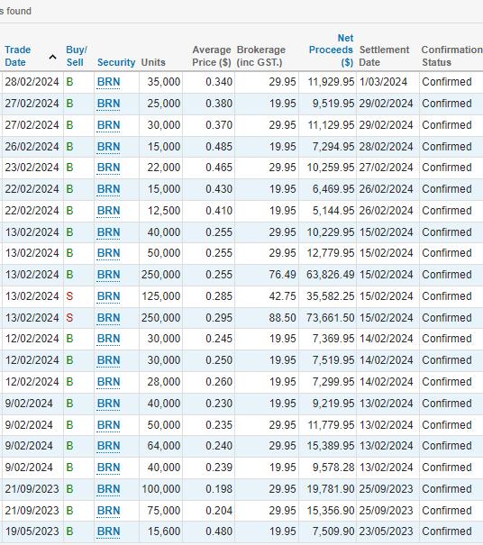
Task: Select net proceeds 5,144.95 cell
Action: click(333, 211)
